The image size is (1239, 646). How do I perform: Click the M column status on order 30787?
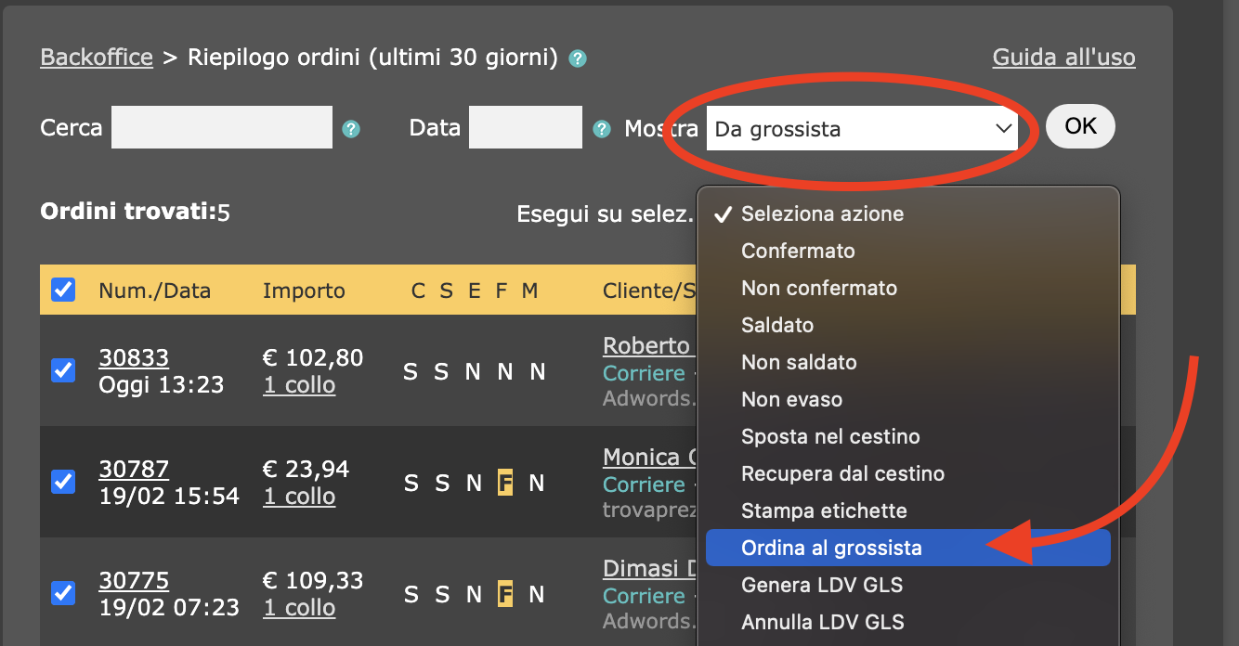pos(537,483)
